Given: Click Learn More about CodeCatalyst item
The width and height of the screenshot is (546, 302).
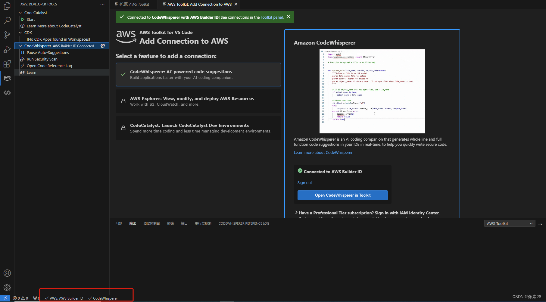Looking at the screenshot, I should tap(54, 26).
